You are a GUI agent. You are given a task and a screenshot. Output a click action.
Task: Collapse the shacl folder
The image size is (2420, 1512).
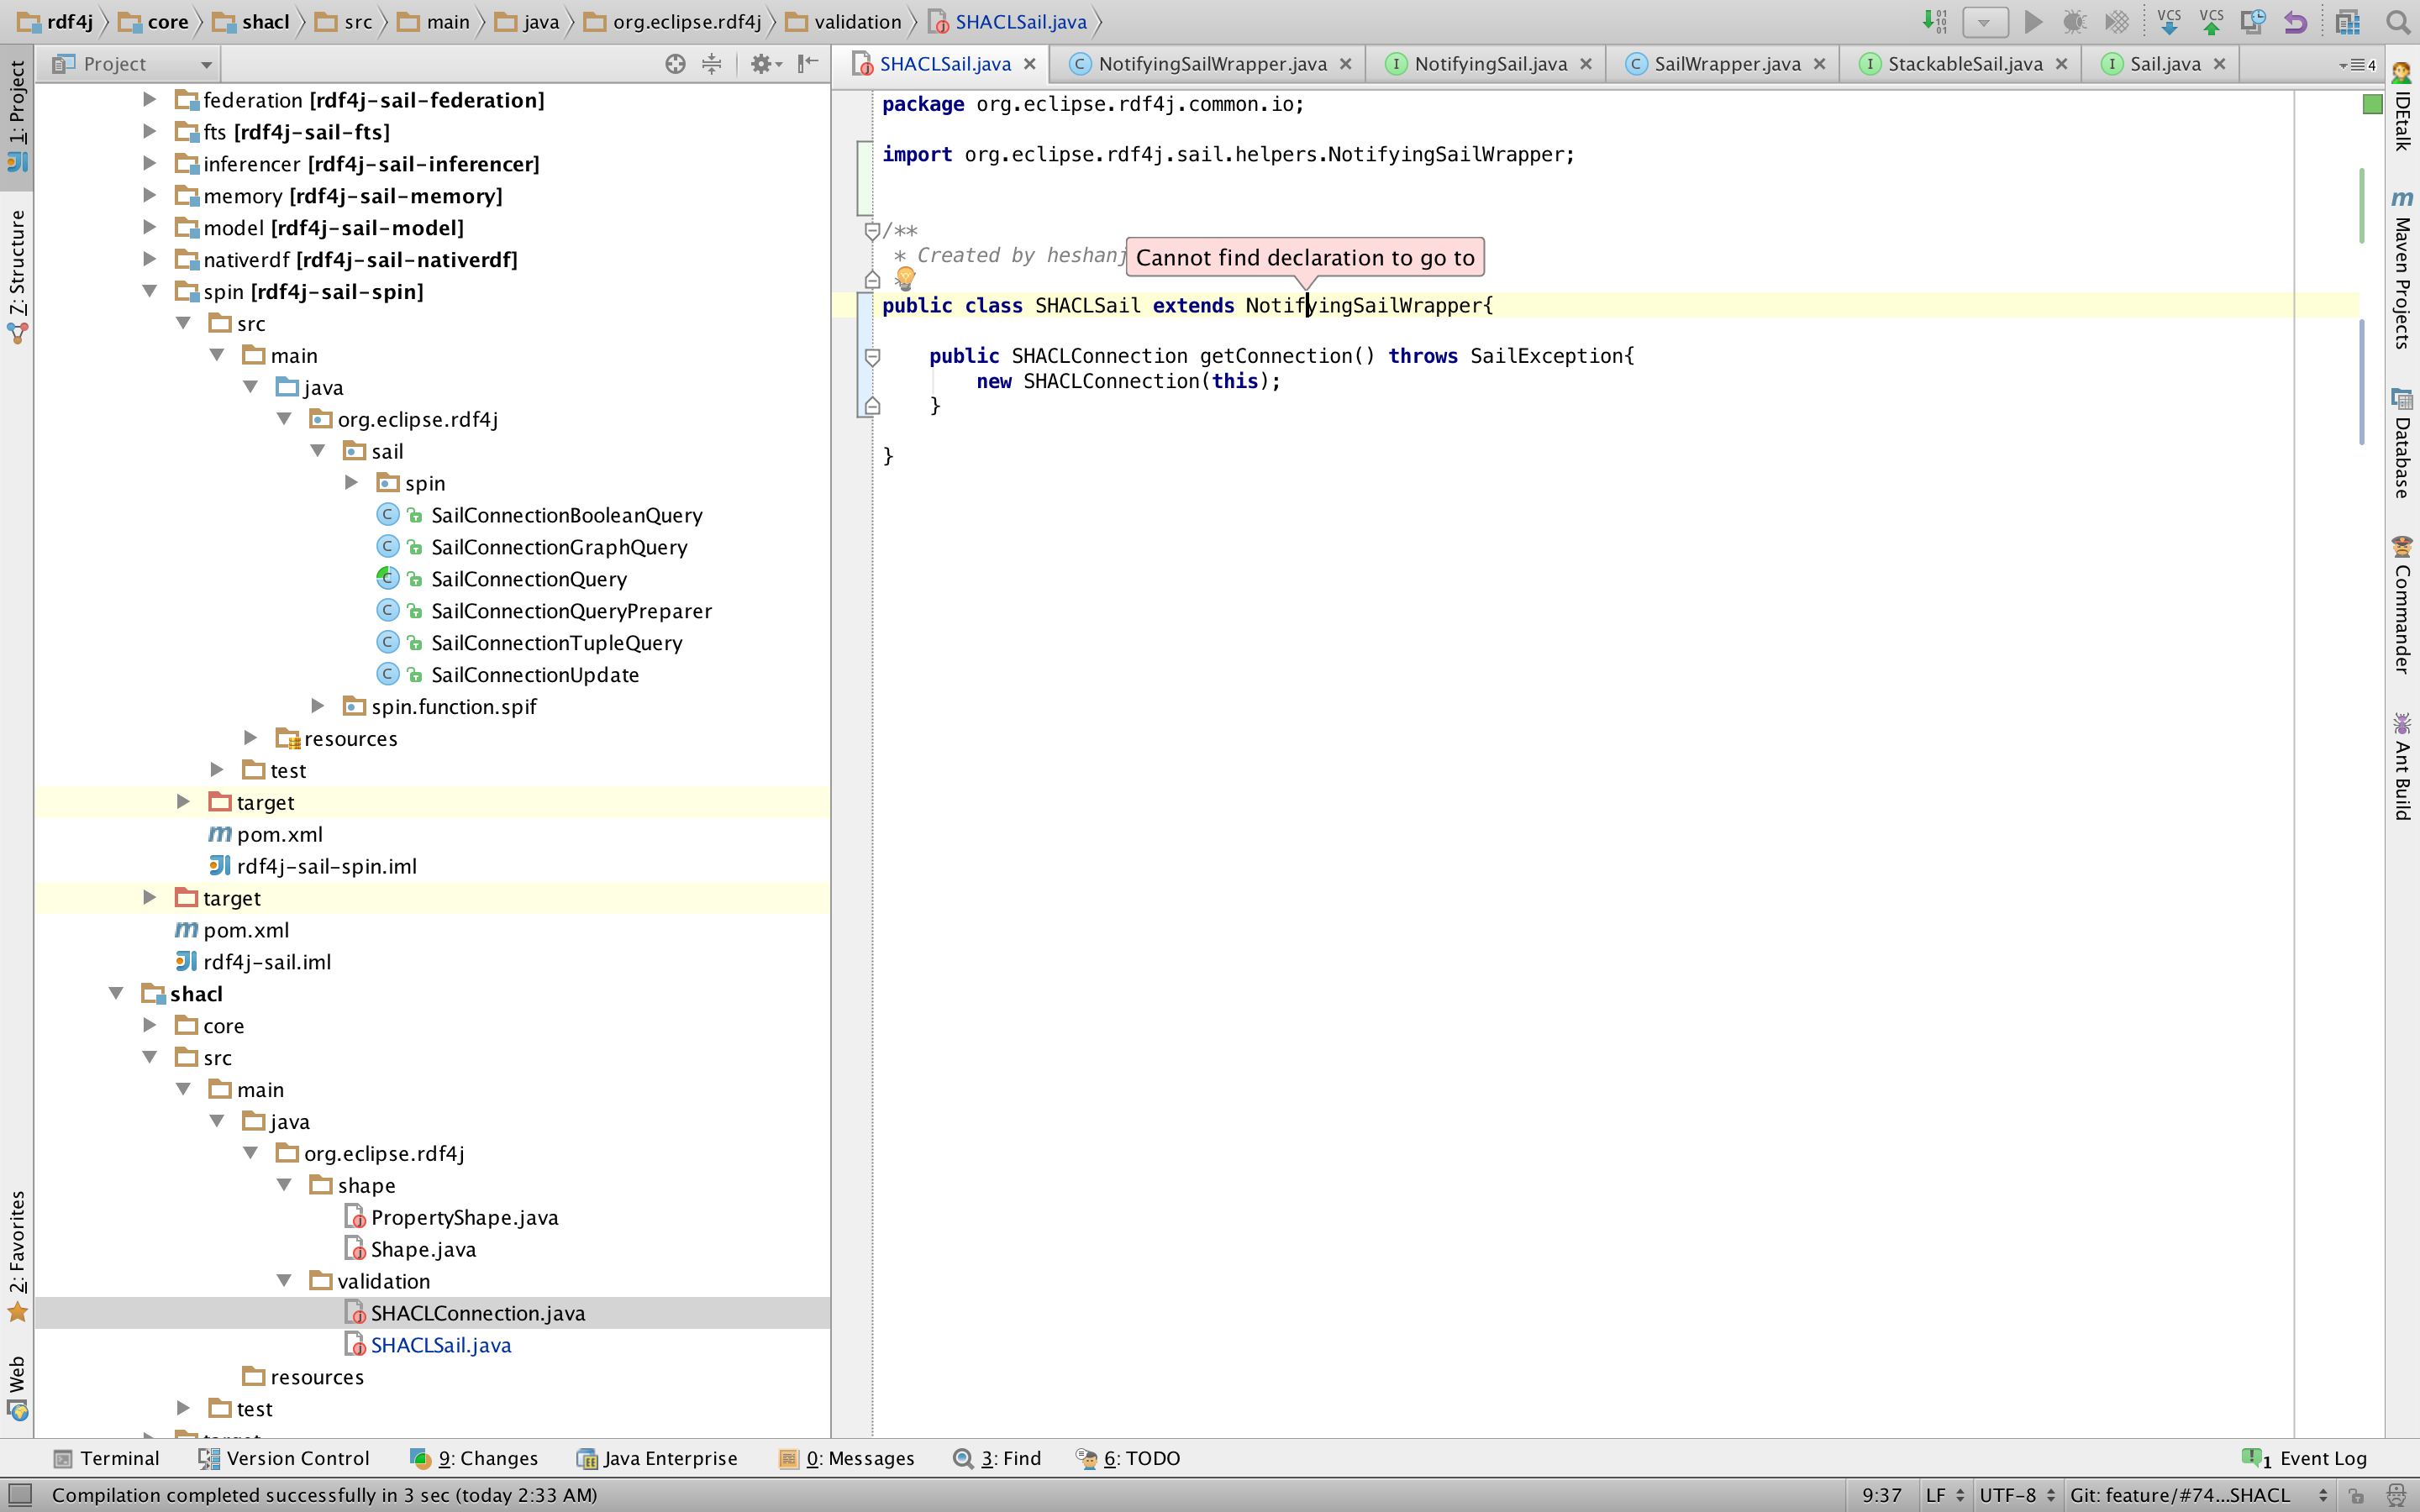click(116, 993)
